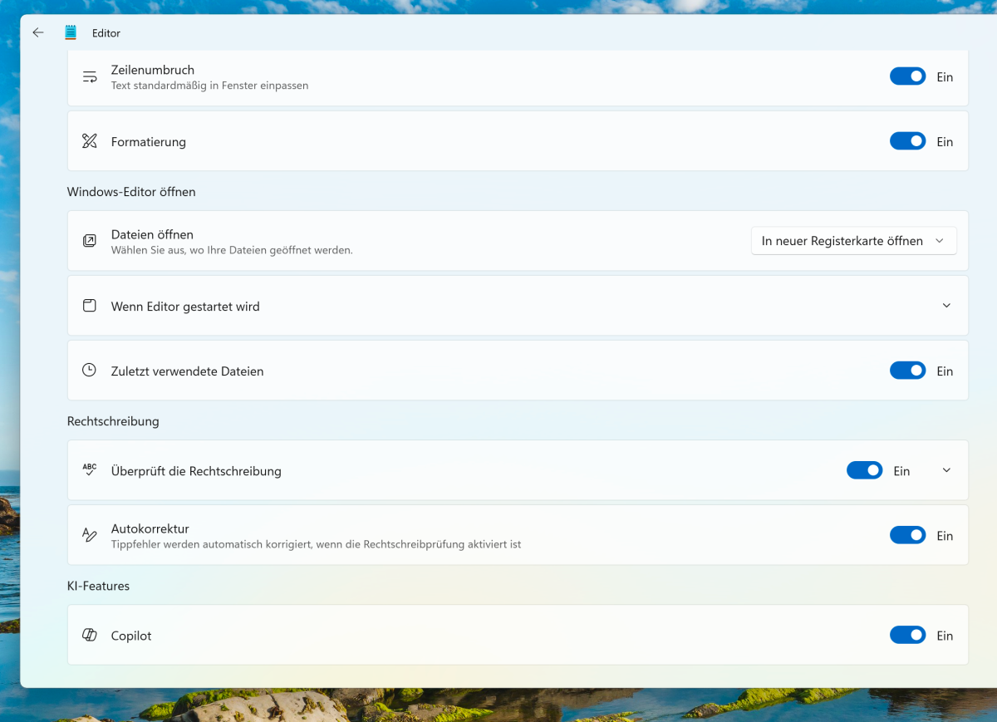Toggle Überprüft die Rechtschreibung off
Screen dimensions: 997x722
pos(864,470)
